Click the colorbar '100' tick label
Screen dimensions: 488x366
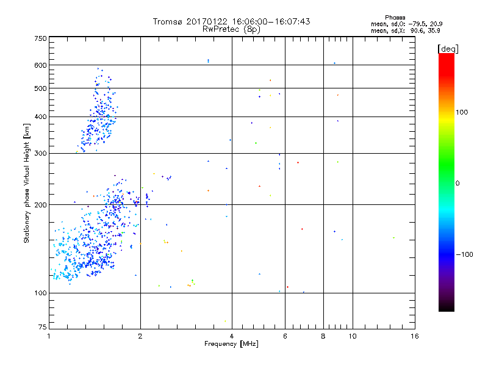coord(462,112)
